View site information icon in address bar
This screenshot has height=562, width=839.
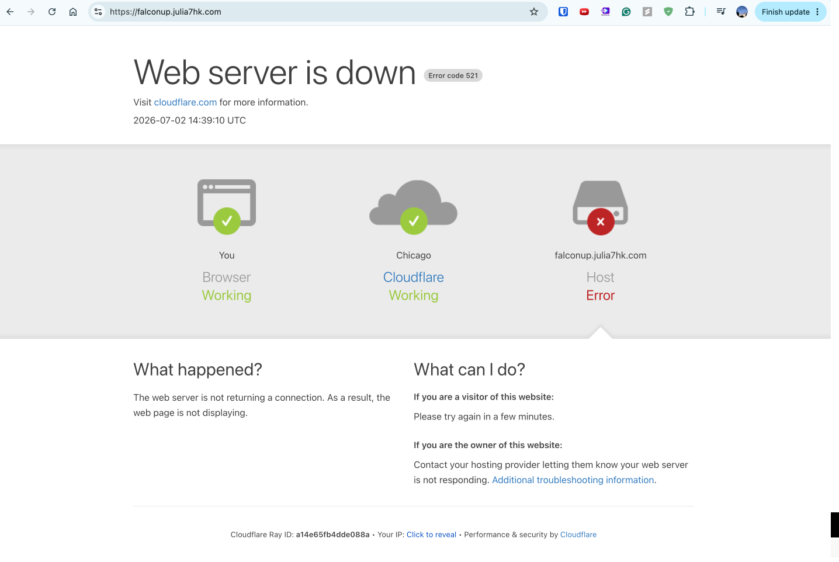pos(98,12)
